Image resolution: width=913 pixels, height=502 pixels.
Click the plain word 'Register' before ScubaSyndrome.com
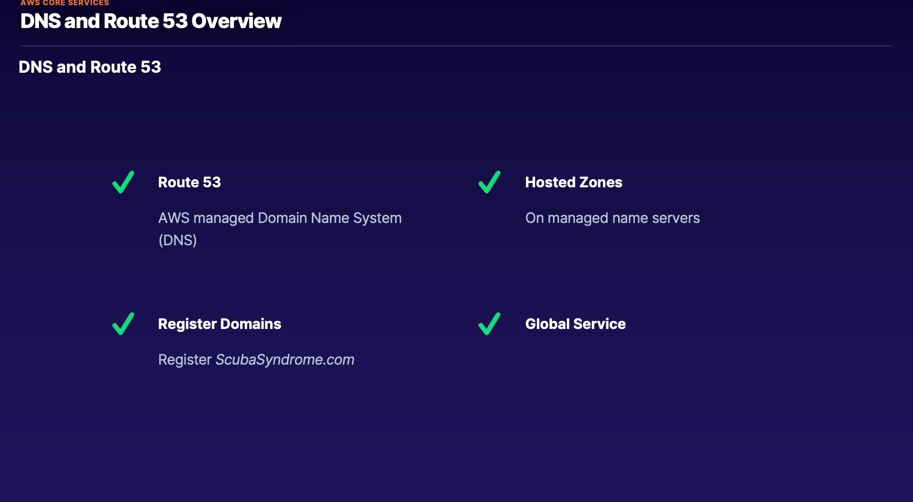click(x=185, y=359)
